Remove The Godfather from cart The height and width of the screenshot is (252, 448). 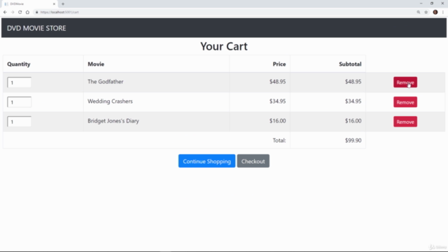(405, 83)
